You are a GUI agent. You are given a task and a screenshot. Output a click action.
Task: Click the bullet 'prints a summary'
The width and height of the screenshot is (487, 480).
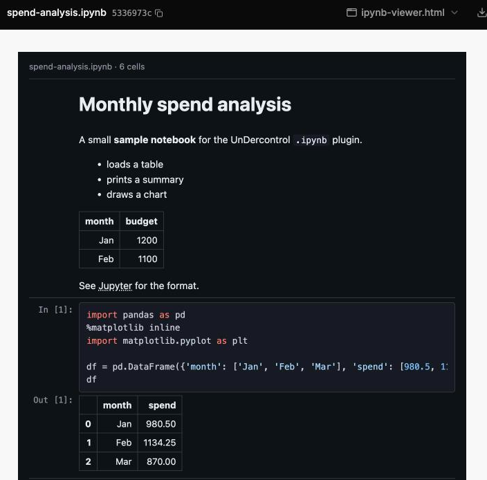pyautogui.click(x=145, y=179)
